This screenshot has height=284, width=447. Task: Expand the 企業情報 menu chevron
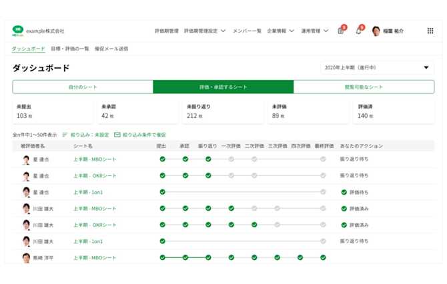coord(292,31)
